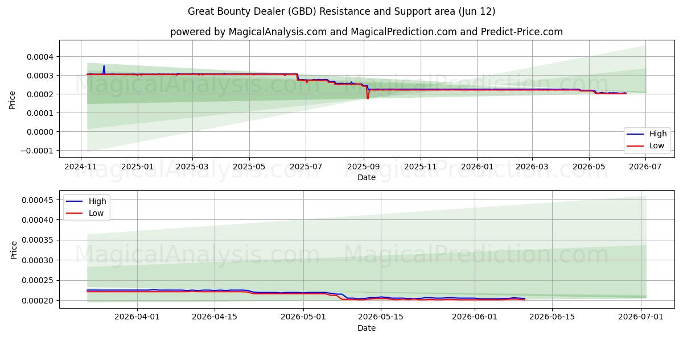
Task: Click the top chart y-axis value '0.0003'
Action: [x=40, y=76]
